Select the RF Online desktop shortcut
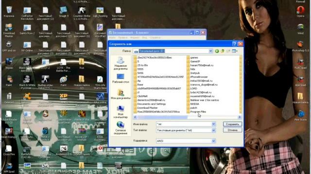Image resolution: width=311 pixels, height=174 pixels. click(x=27, y=46)
